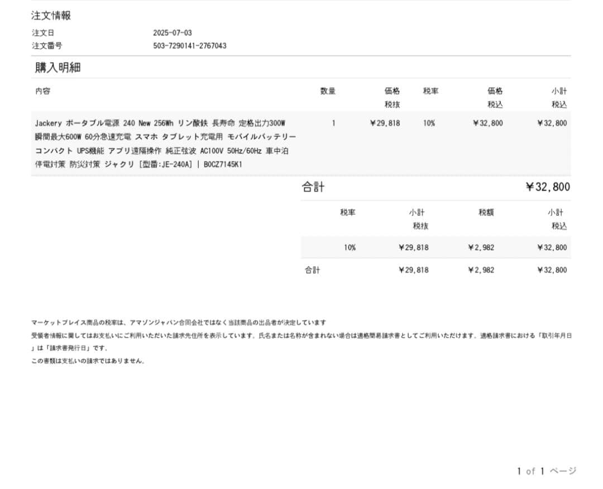Click the 1 of 1 ページ page indicator
603x489 pixels.
click(x=546, y=471)
